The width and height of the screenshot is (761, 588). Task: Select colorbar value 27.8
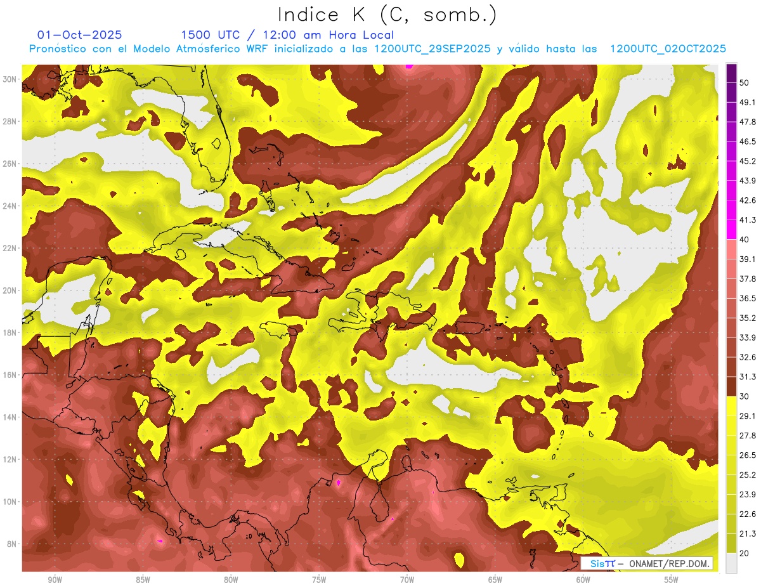748,435
